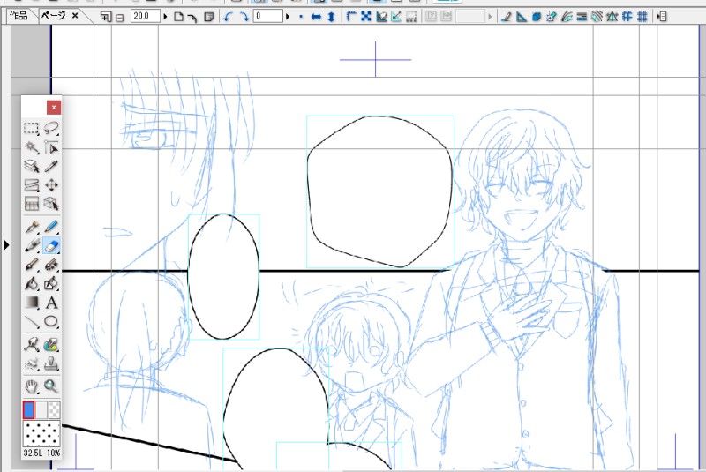Select the magic wand tool
Viewport: 706px width, 472px height.
pyautogui.click(x=31, y=147)
